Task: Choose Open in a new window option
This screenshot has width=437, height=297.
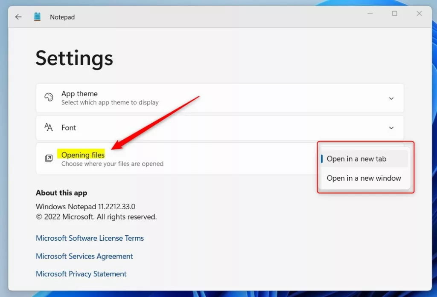Action: (364, 178)
